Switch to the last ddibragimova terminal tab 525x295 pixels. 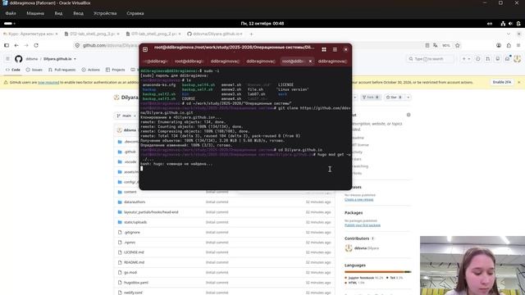[332, 61]
